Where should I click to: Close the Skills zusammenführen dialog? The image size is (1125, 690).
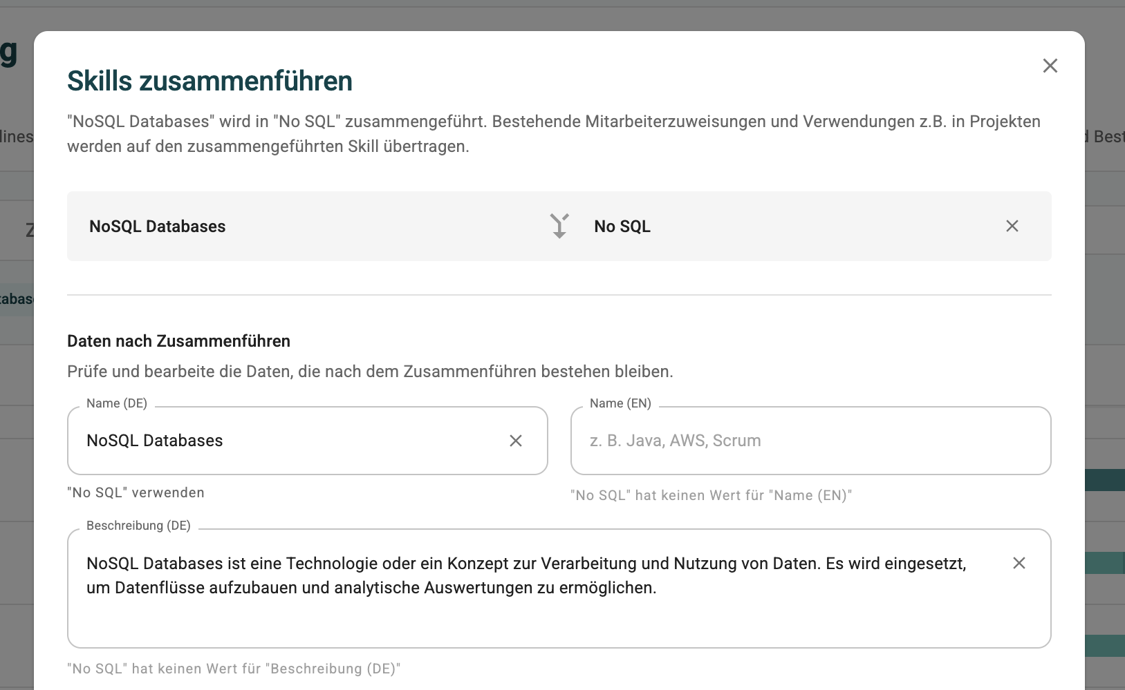point(1050,66)
